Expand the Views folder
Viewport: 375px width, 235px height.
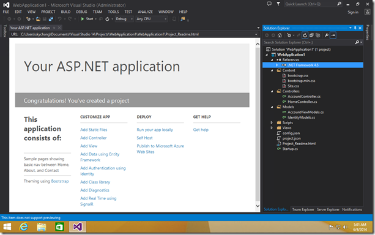pos(272,128)
